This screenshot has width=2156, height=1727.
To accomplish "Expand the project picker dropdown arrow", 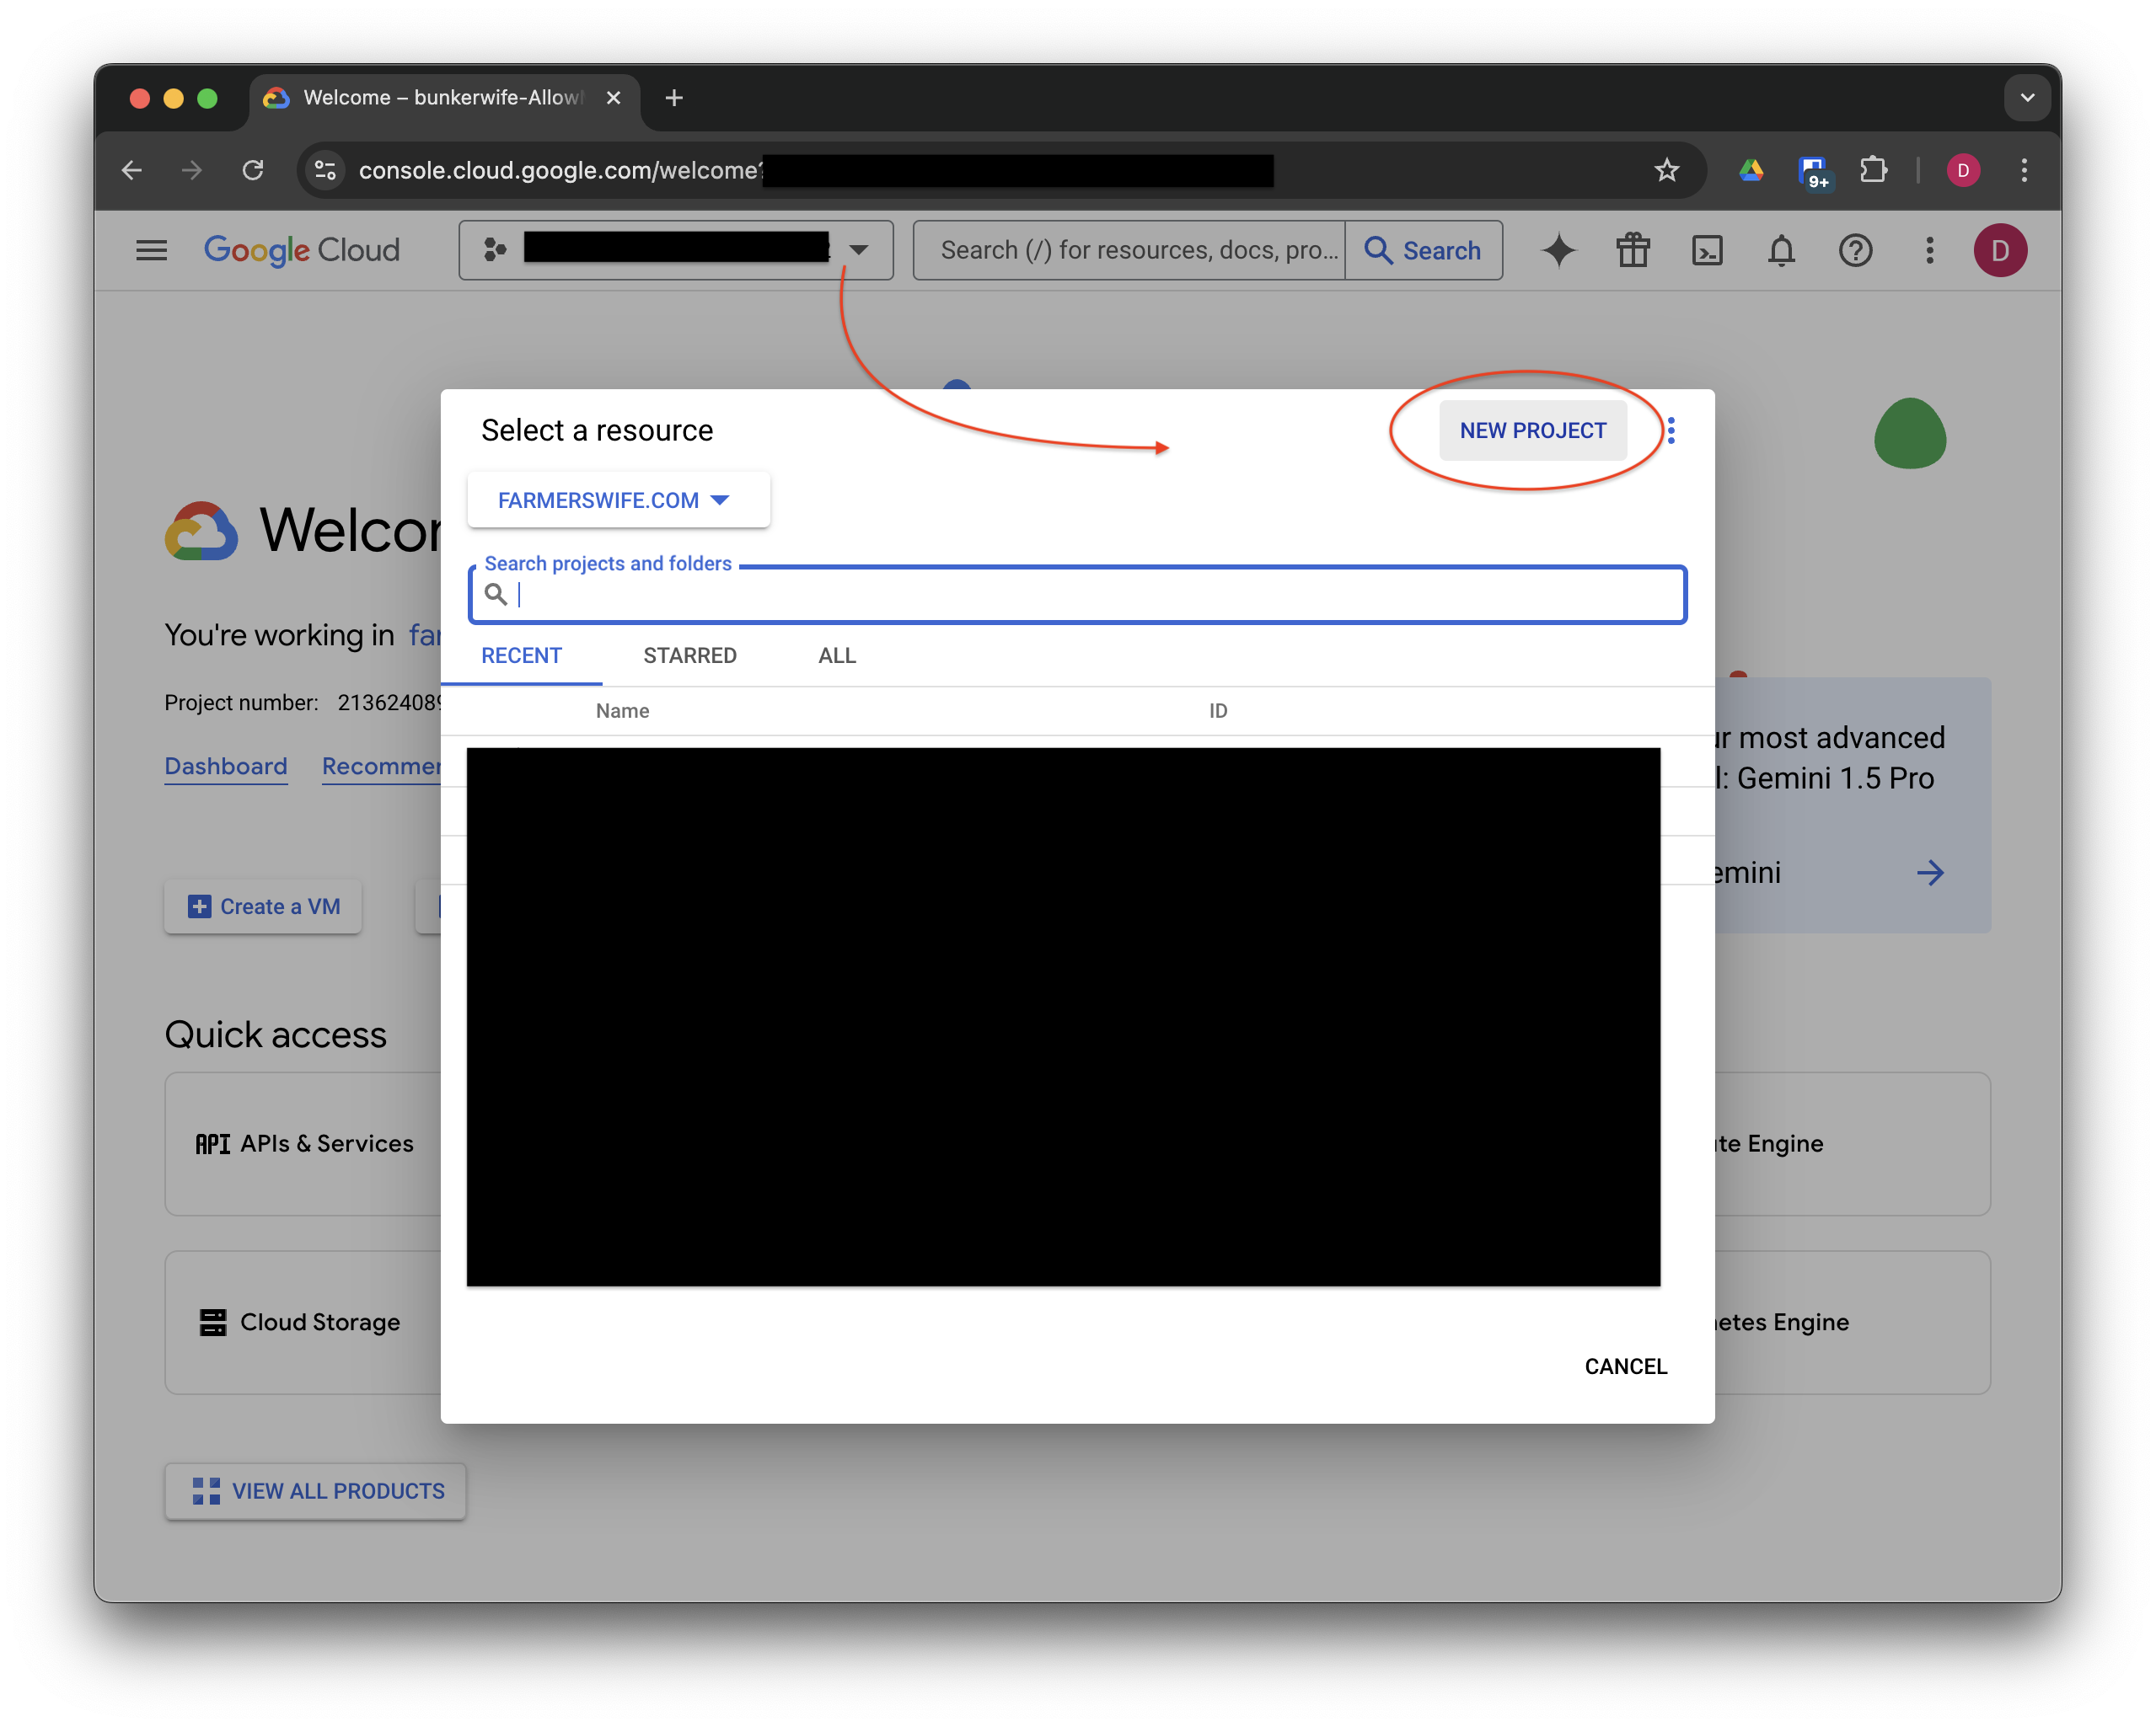I will 858,250.
